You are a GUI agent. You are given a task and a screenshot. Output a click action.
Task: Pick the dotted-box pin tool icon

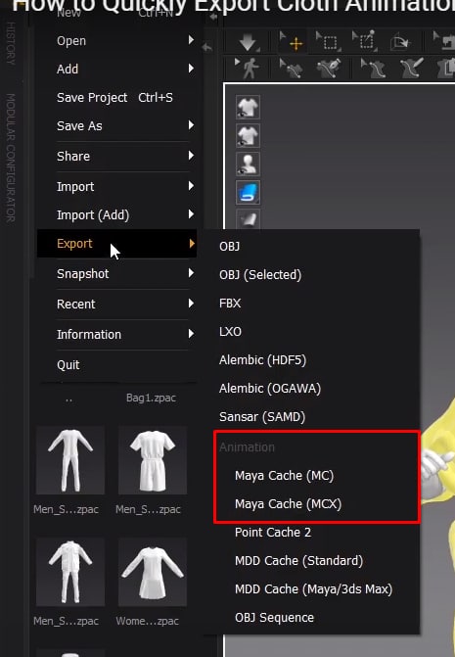pyautogui.click(x=365, y=42)
